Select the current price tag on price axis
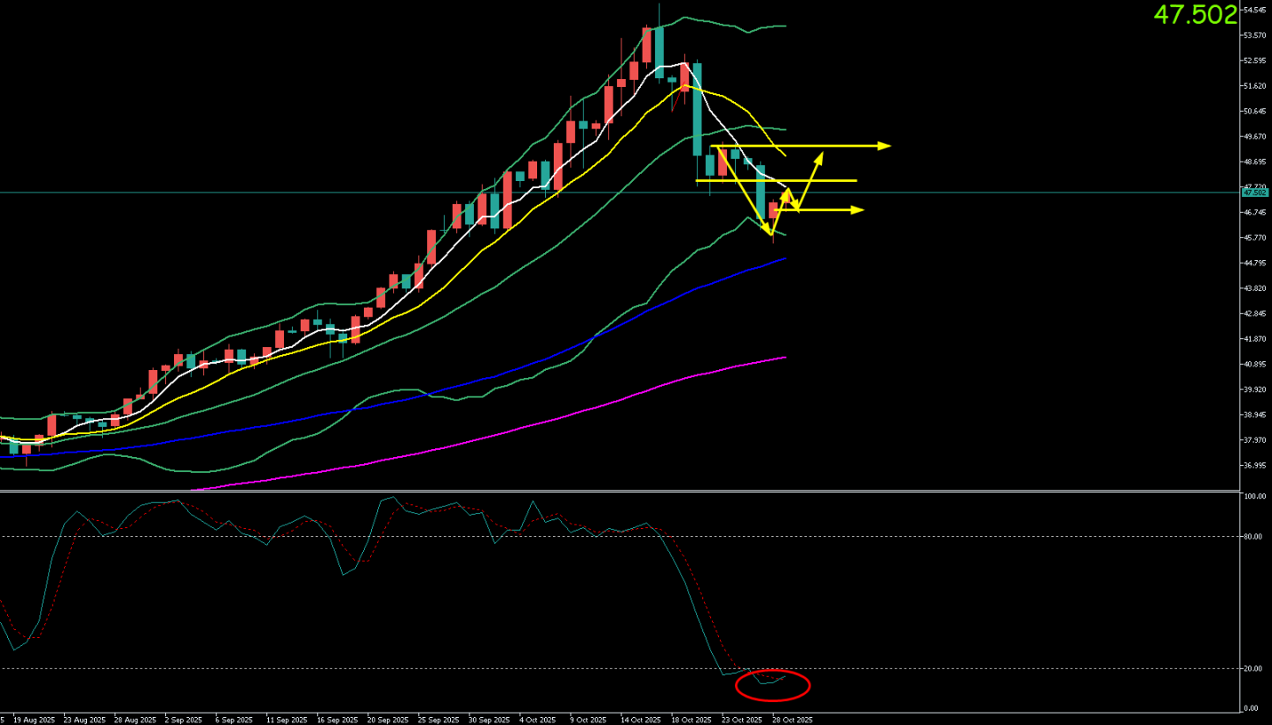 [x=1254, y=192]
